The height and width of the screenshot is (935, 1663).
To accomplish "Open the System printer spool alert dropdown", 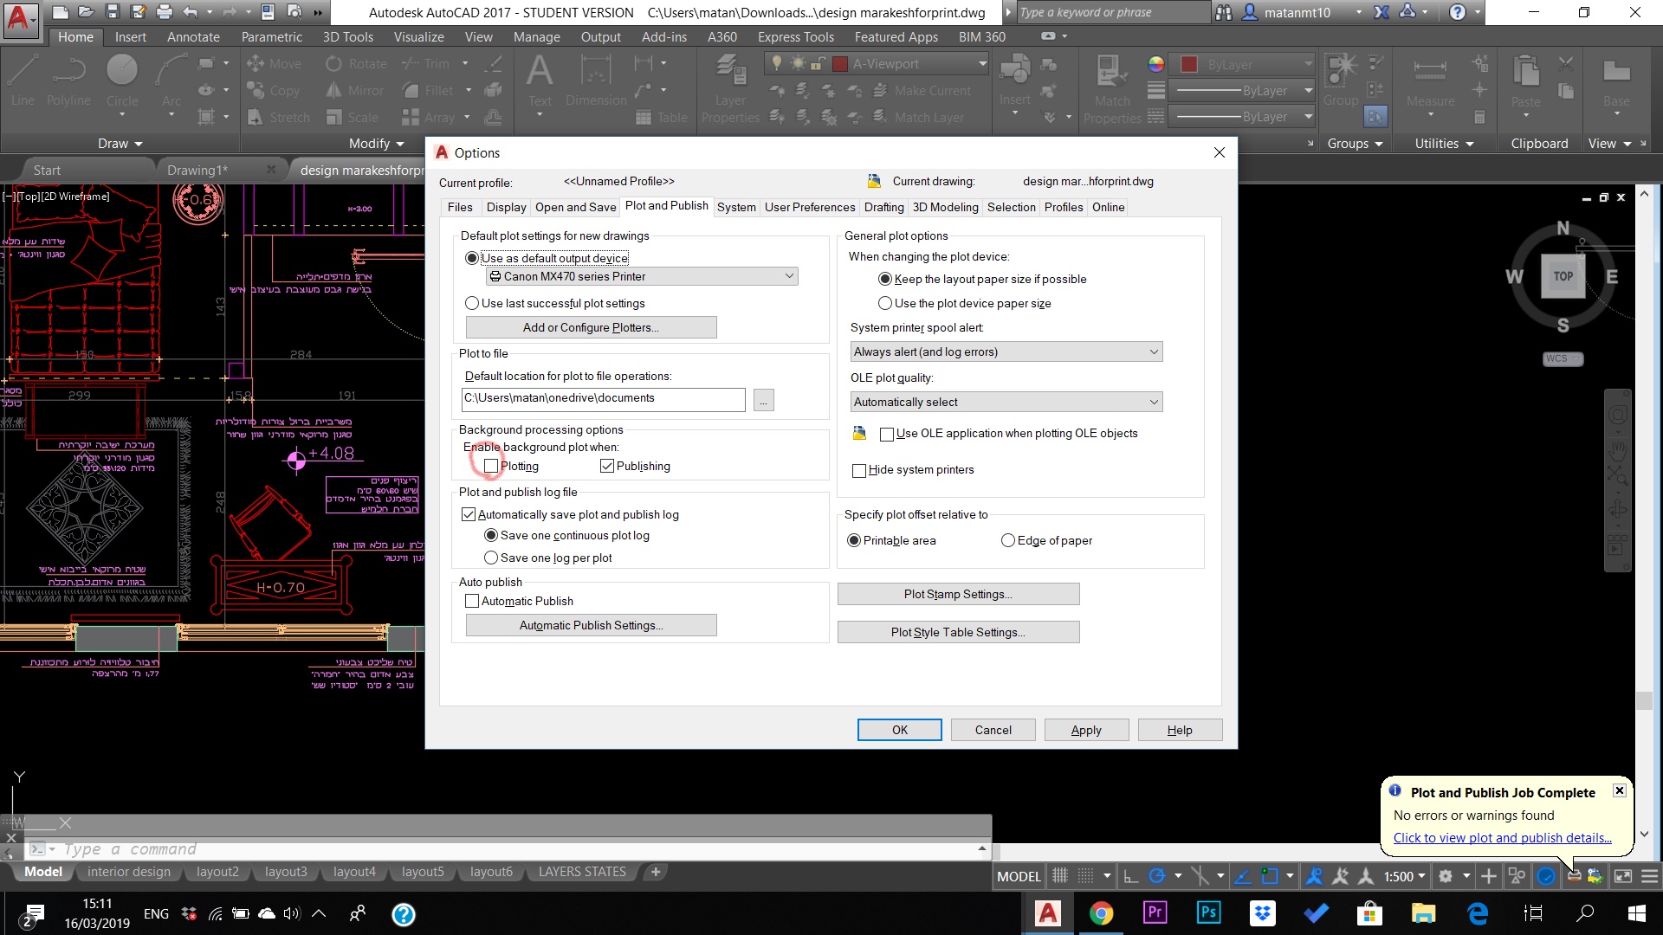I will point(1153,351).
